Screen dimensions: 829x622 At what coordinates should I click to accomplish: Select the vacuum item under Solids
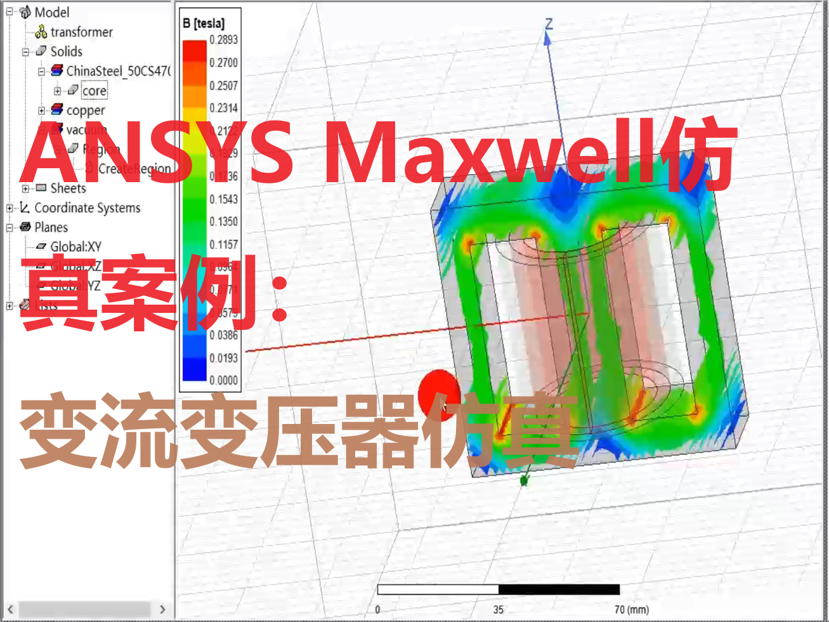[x=86, y=128]
